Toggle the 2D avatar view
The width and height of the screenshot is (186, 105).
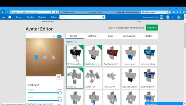pos(59,77)
